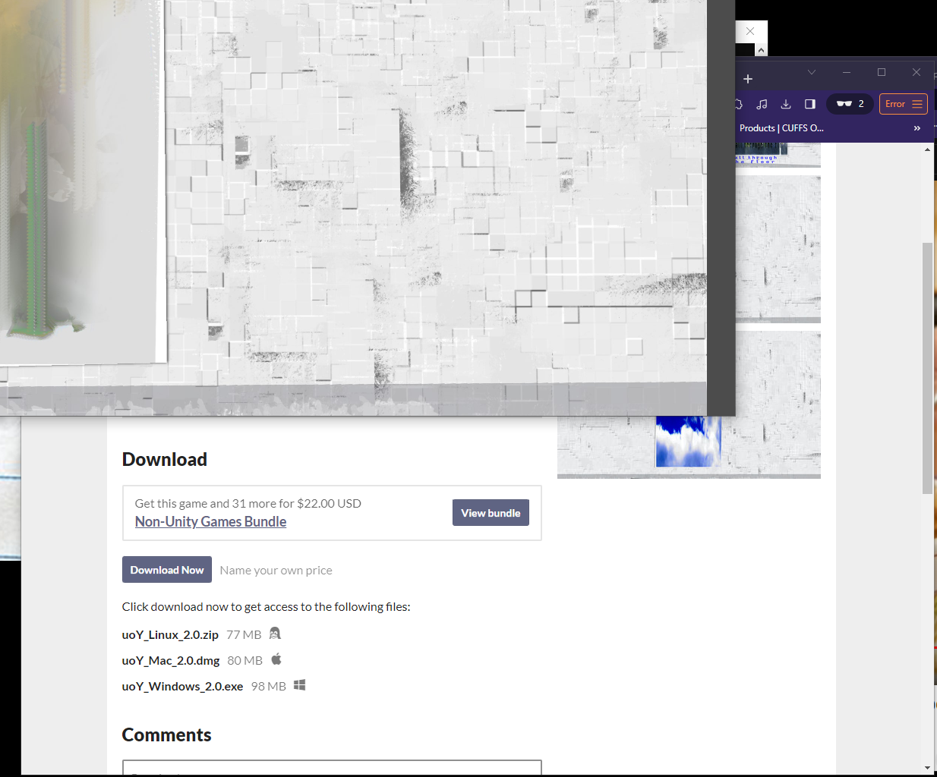
Task: Open the Error hamburger menu button
Action: coord(904,104)
